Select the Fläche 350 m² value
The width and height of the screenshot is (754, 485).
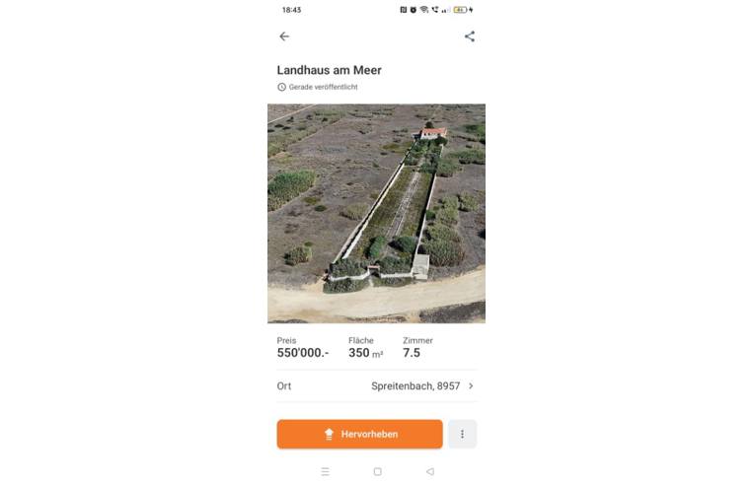(x=365, y=353)
